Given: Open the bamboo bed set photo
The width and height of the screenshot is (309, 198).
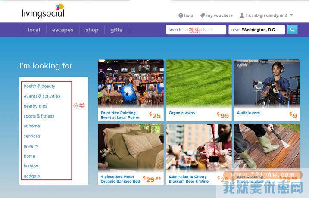Looking at the screenshot, I should 131,148.
